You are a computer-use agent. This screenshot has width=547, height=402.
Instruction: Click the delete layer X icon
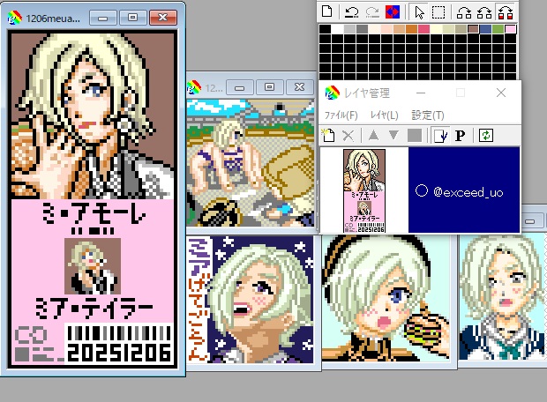click(348, 135)
